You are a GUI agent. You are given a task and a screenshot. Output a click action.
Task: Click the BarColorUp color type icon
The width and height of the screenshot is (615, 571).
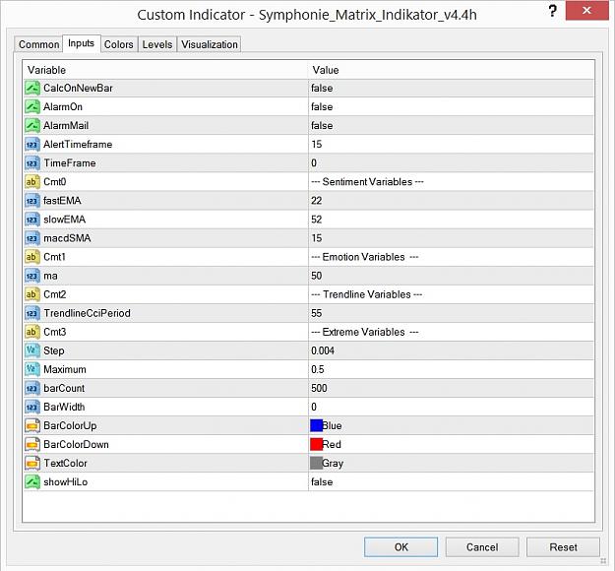tap(32, 426)
